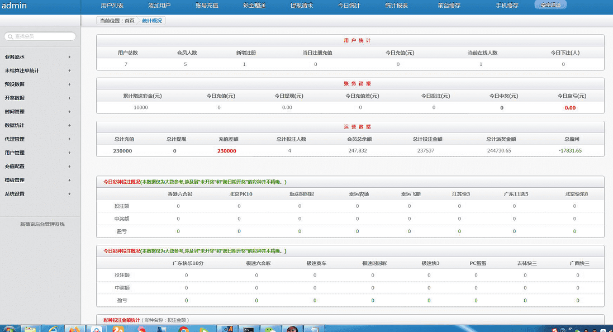Screen dimensions: 613x332
Task: Open Internet Explorer from the taskbar
Action: [54, 329]
